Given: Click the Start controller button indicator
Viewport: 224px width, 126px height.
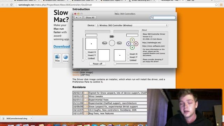Looking at the screenshot, I should [x=119, y=43].
